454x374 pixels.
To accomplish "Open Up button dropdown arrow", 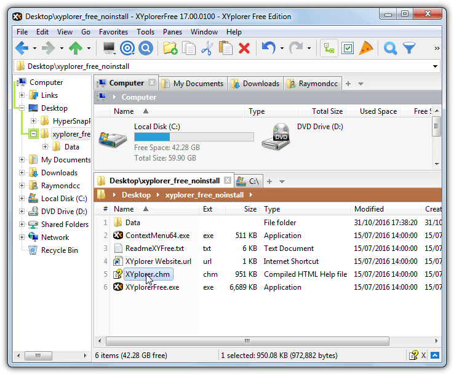I will point(89,49).
